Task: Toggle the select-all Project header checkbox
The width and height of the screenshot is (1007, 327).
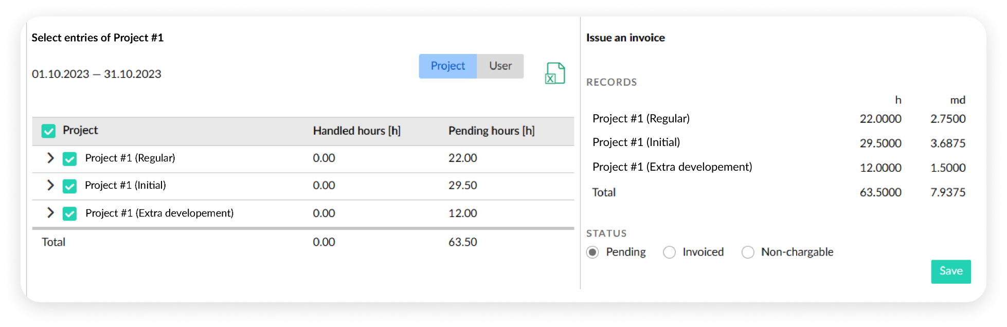Action: click(49, 131)
